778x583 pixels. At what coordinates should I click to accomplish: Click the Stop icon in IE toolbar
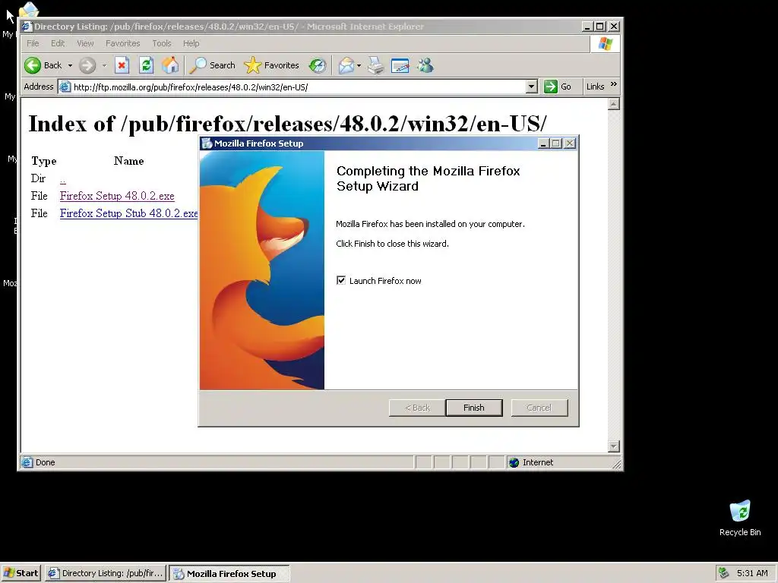pyautogui.click(x=122, y=65)
